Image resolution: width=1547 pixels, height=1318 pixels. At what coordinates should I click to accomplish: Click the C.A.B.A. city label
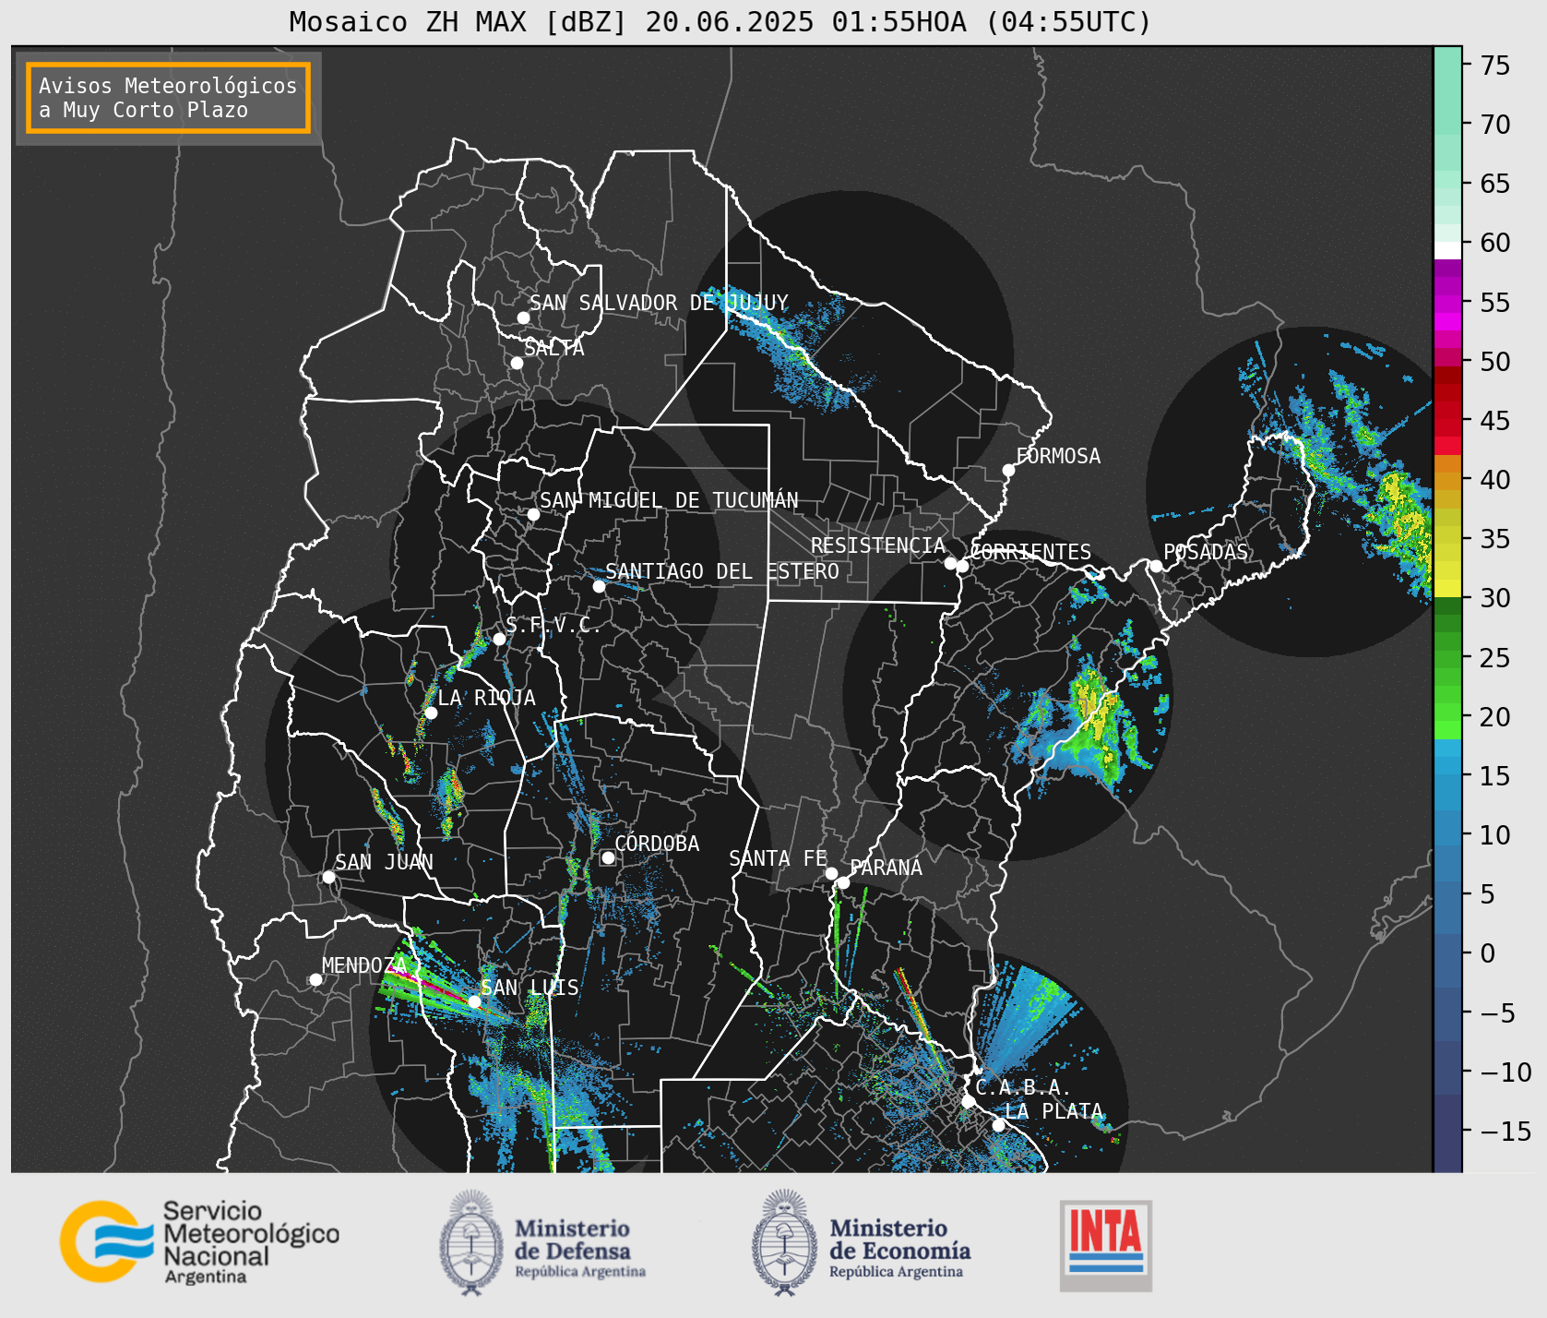(x=1024, y=1087)
